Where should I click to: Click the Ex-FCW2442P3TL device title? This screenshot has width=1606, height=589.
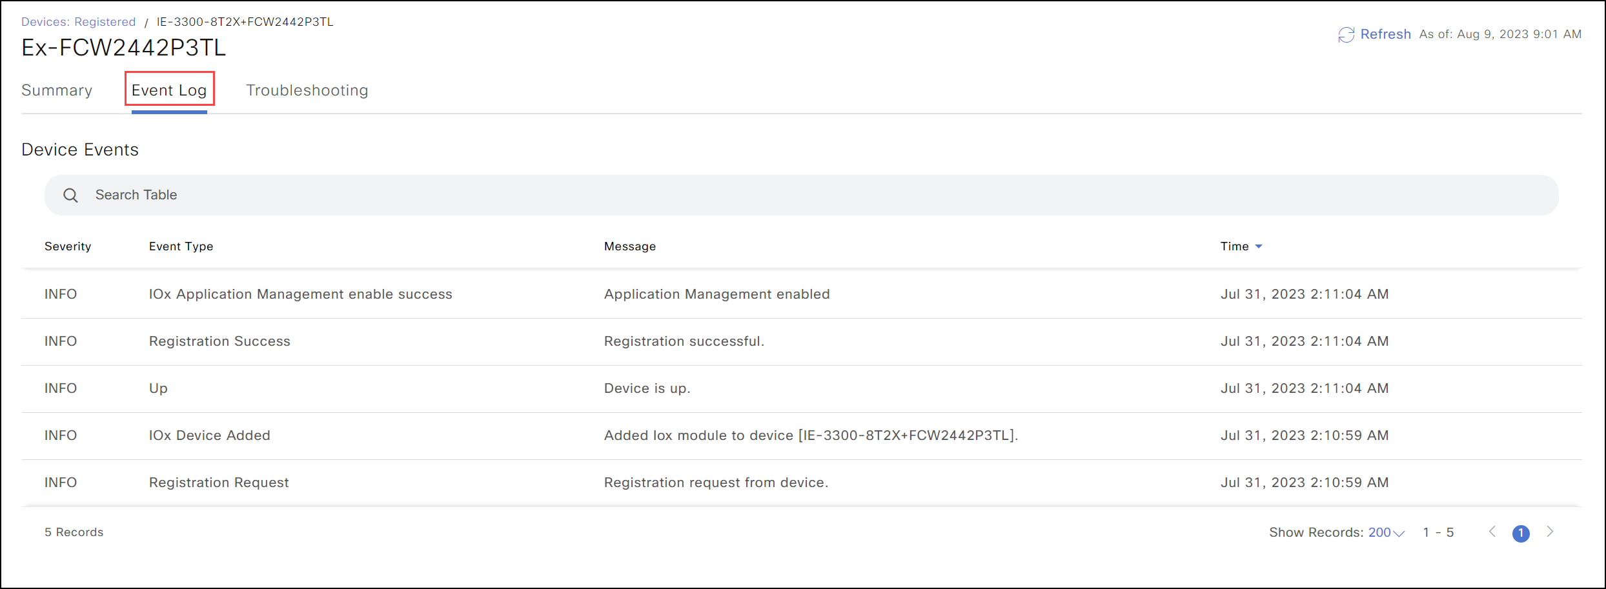pos(124,48)
